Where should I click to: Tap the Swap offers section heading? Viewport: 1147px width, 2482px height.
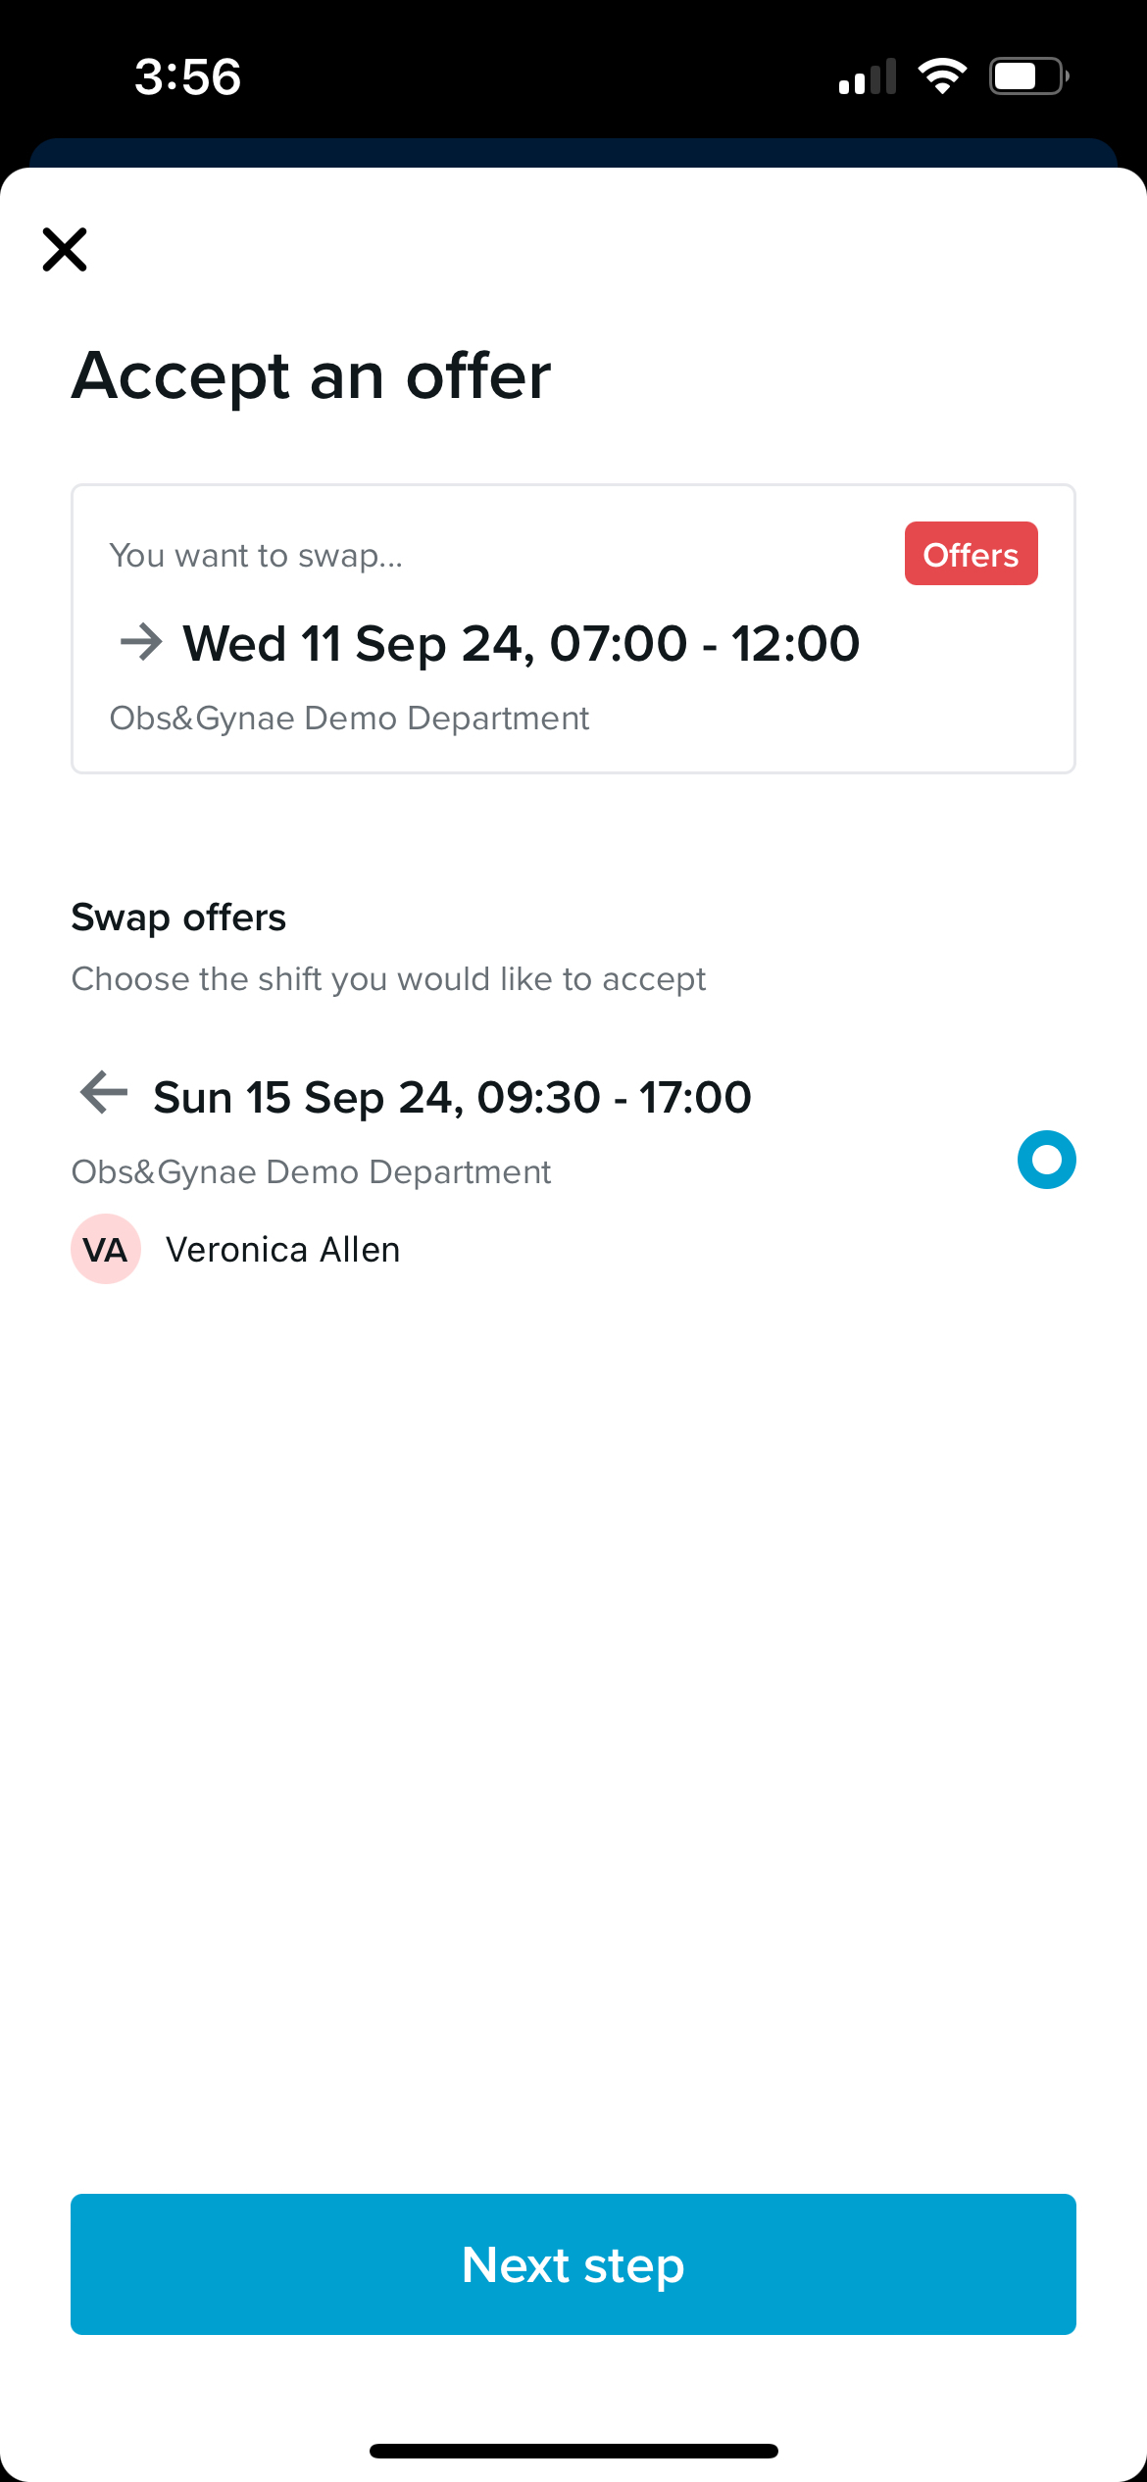coord(178,918)
